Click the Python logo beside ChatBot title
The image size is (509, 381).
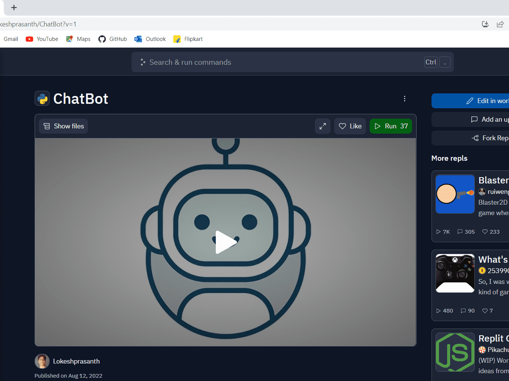(x=42, y=99)
